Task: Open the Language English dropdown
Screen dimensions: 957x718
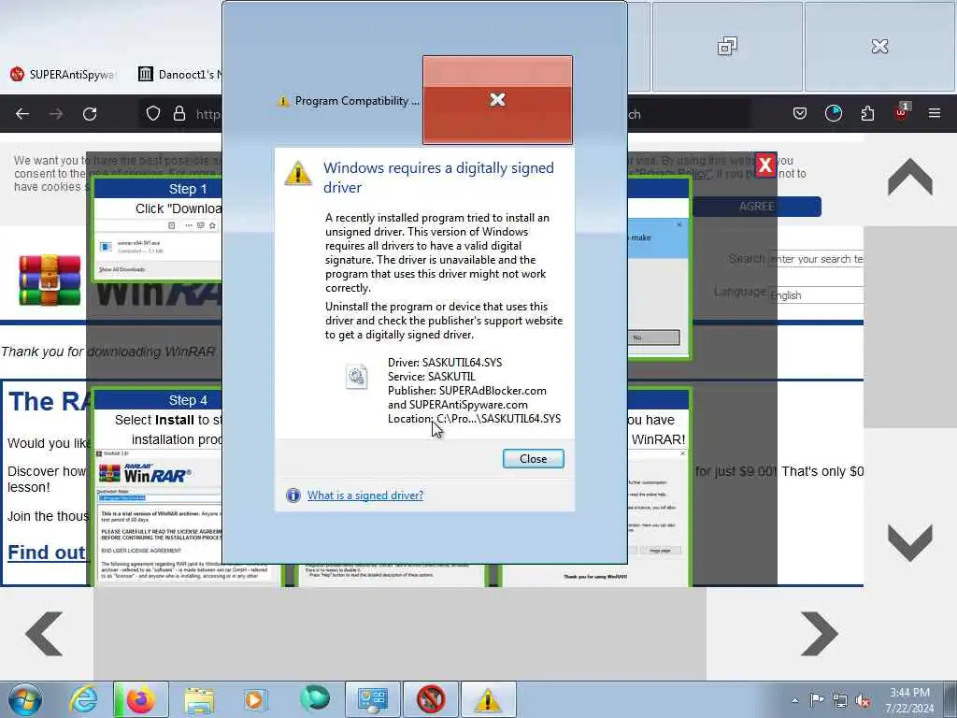Action: tap(816, 294)
